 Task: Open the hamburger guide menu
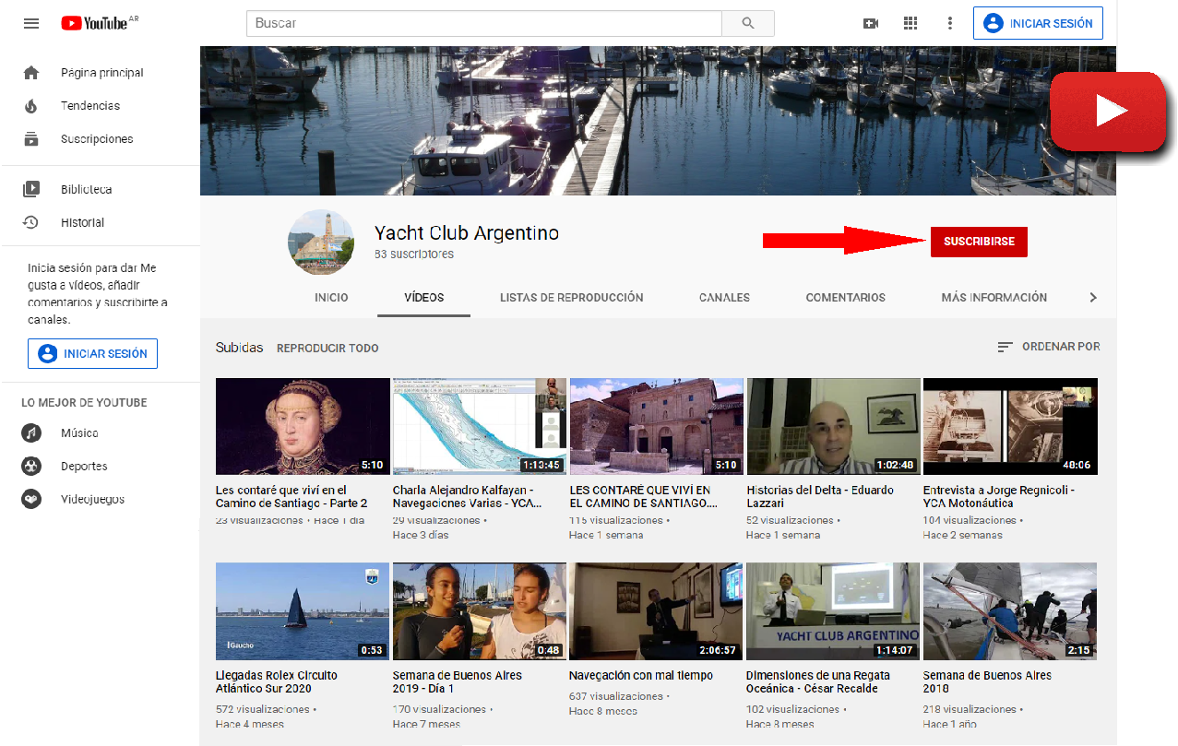[31, 23]
